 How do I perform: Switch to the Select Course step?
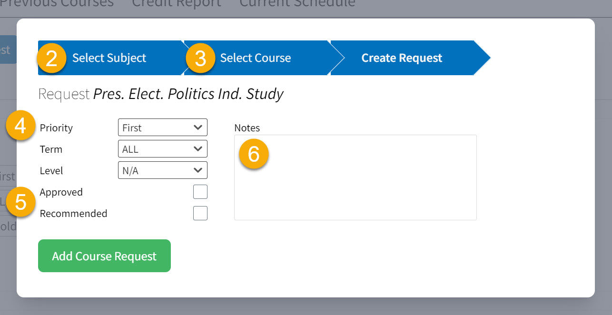(256, 58)
